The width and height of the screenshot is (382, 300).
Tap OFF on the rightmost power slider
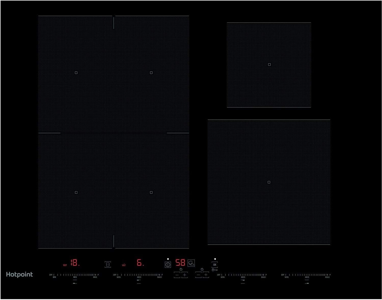point(282,275)
